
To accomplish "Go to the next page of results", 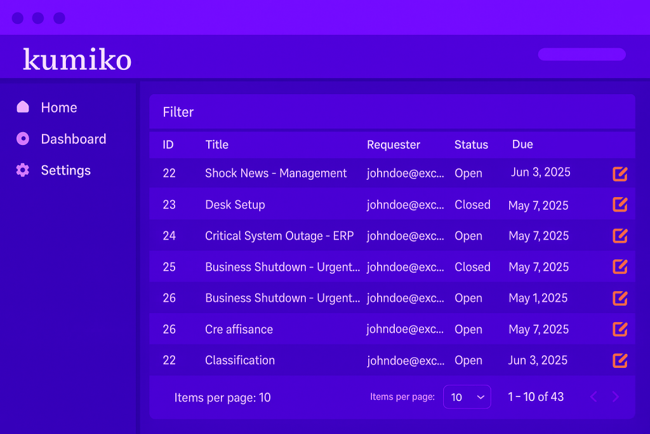I will 615,397.
